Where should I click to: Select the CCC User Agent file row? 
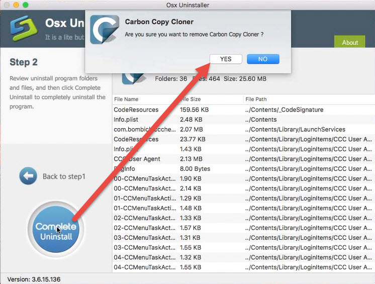point(137,159)
